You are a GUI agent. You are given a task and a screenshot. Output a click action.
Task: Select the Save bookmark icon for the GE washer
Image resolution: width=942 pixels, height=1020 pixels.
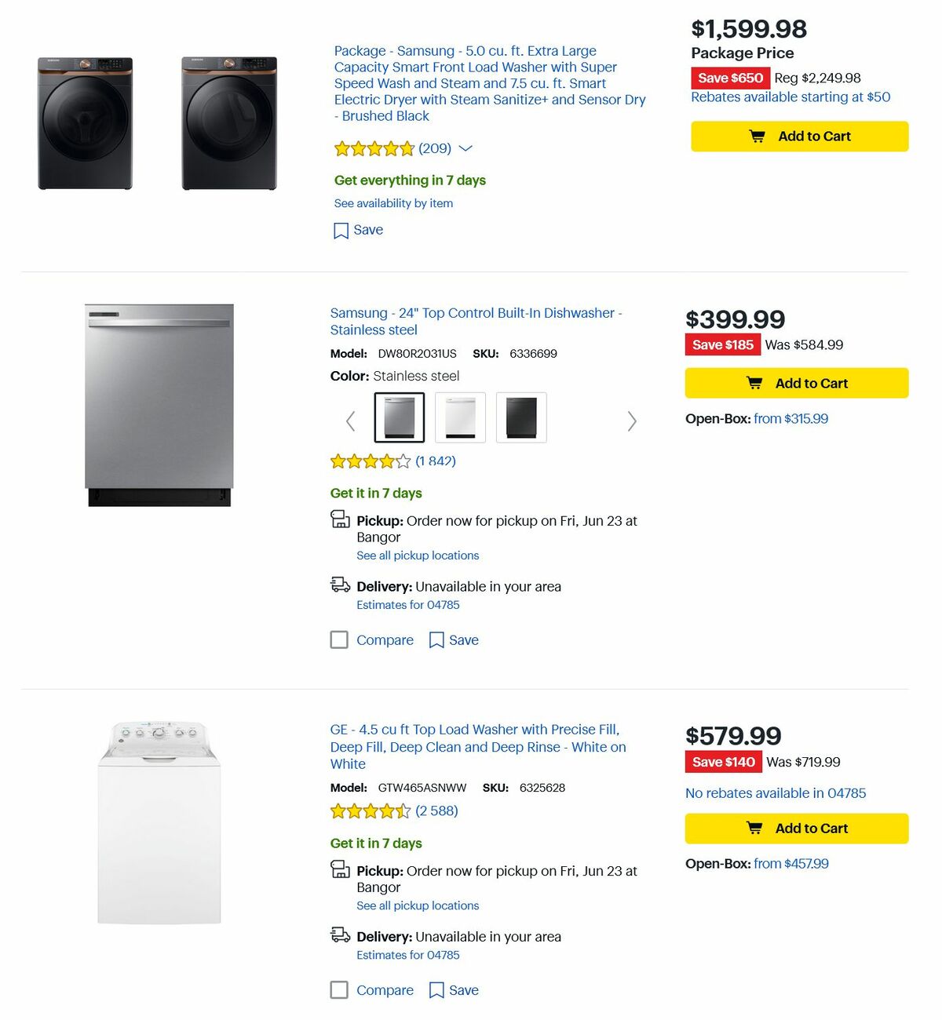[437, 990]
